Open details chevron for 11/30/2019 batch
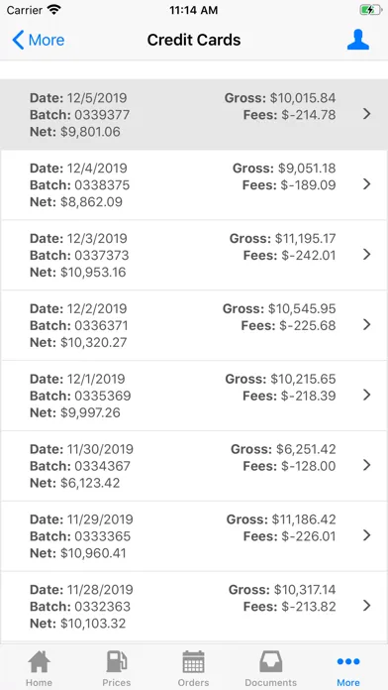Viewport: 388px width, 690px height. tap(367, 465)
